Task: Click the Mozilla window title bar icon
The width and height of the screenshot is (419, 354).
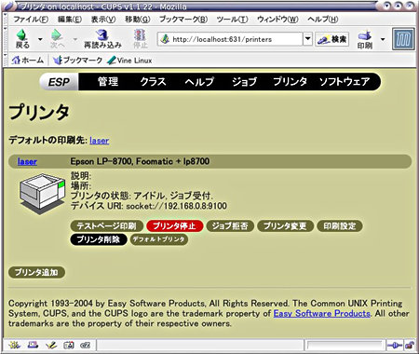Action: [x=9, y=6]
